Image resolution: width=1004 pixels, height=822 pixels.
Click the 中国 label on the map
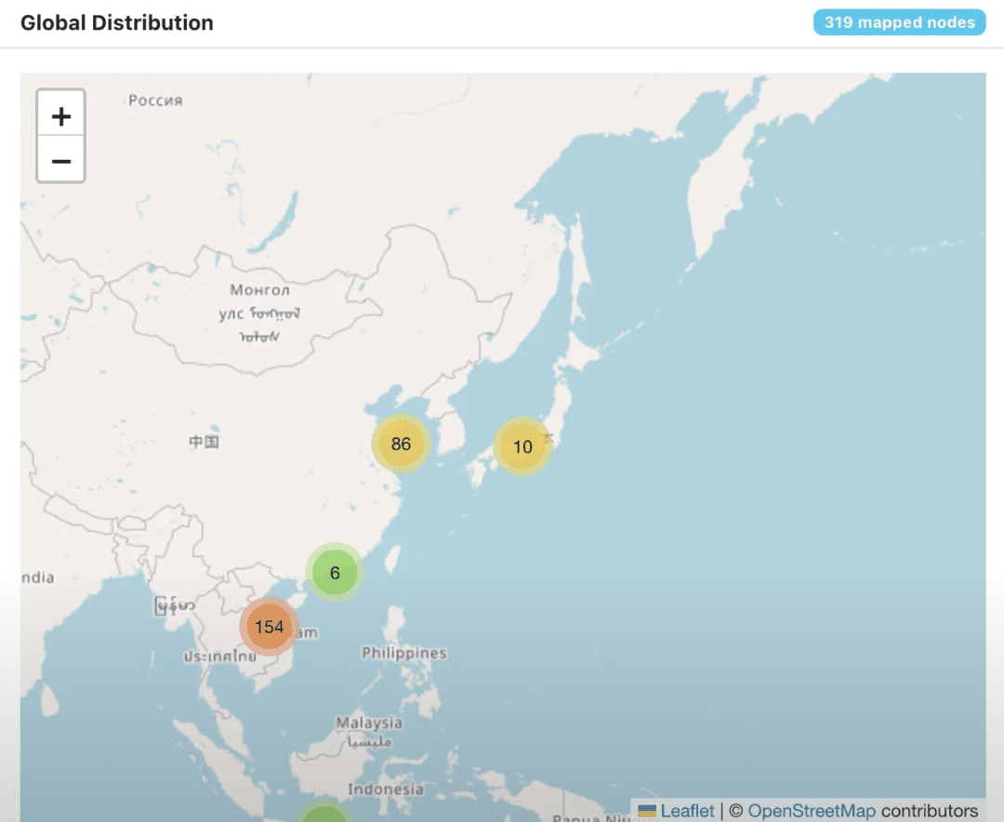click(x=204, y=442)
